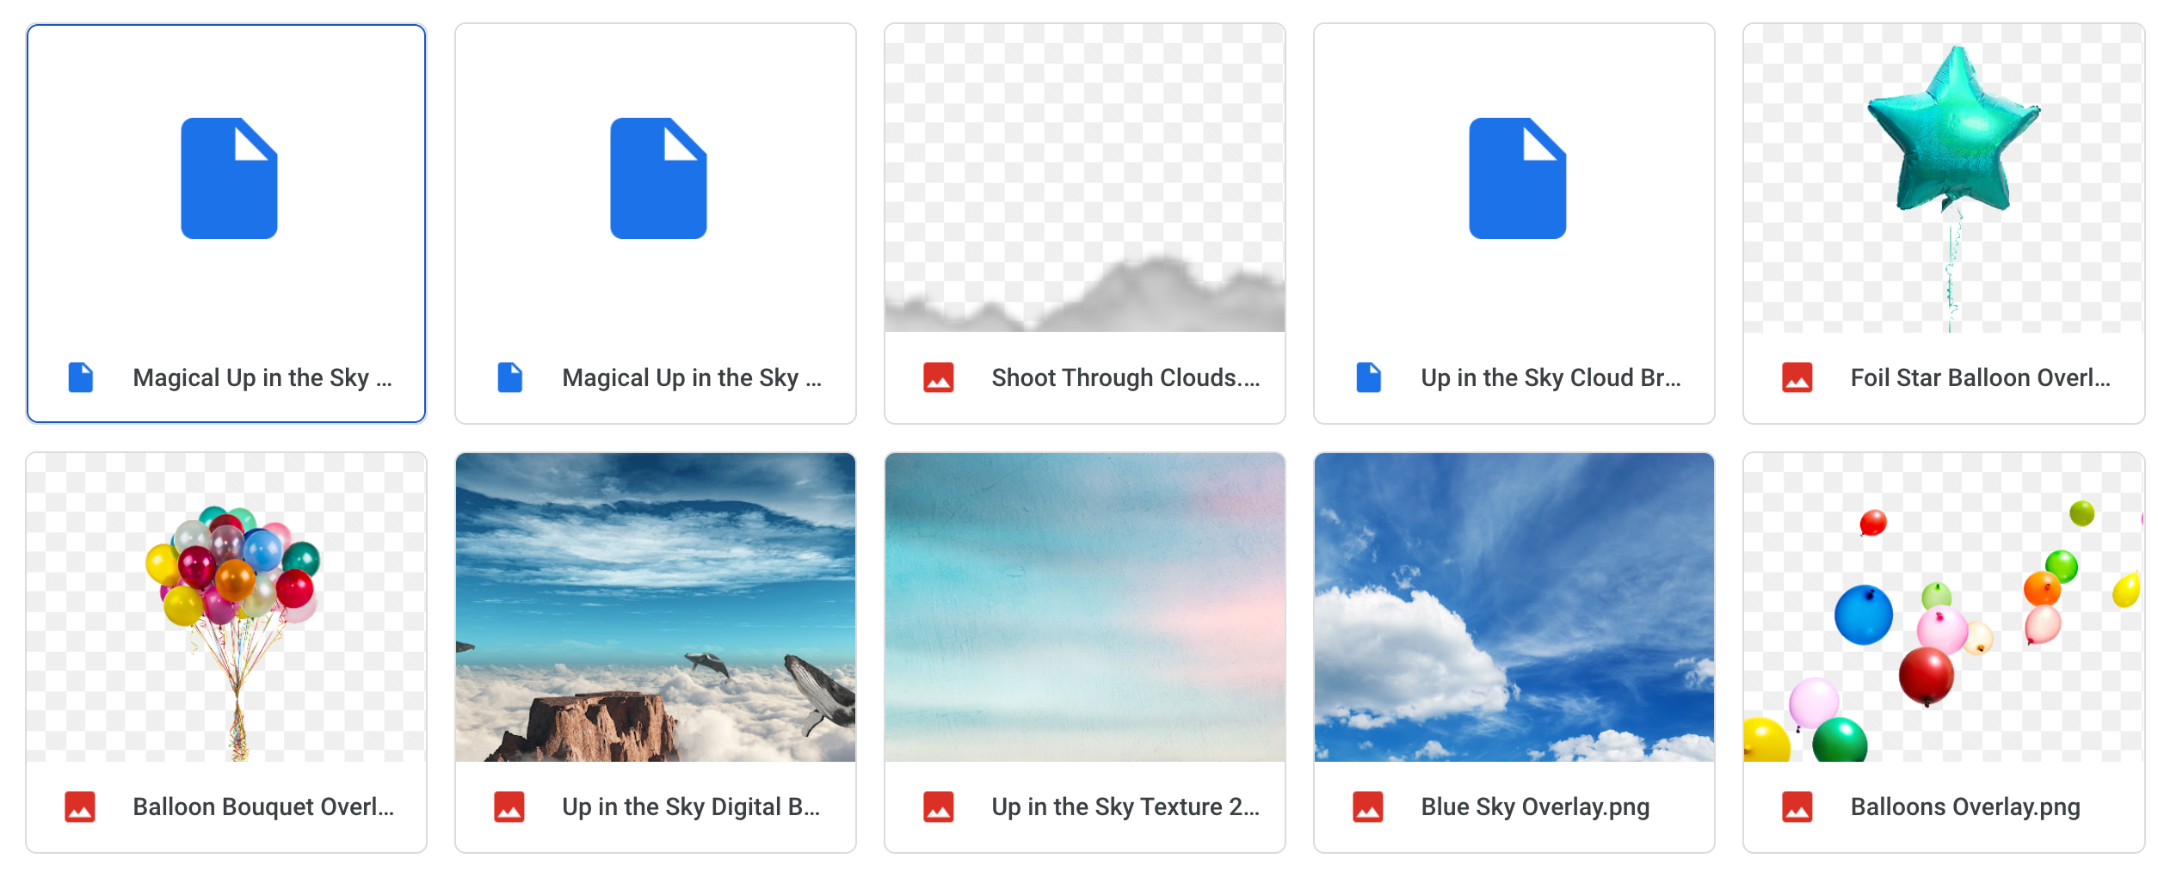The width and height of the screenshot is (2158, 877).
Task: Click the red image icon beside Up in the Sky Digital B
Action: tap(510, 806)
